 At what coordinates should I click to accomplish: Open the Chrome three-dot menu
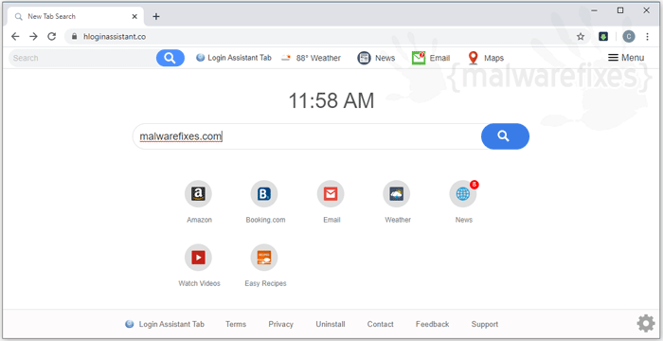pos(647,36)
